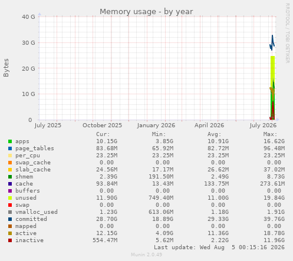Click the '40 G' axis label
Image resolution: width=293 pixels, height=261 pixels.
(x=28, y=17)
